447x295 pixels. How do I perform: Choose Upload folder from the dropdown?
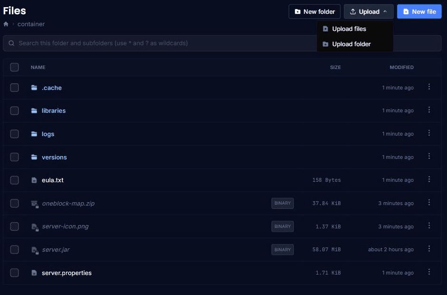pos(355,44)
